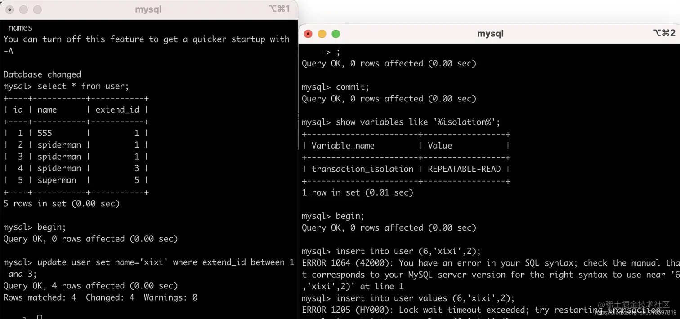Click the 'Rows matched: 4' line
Screen dimensions: 680x319
(x=100, y=297)
